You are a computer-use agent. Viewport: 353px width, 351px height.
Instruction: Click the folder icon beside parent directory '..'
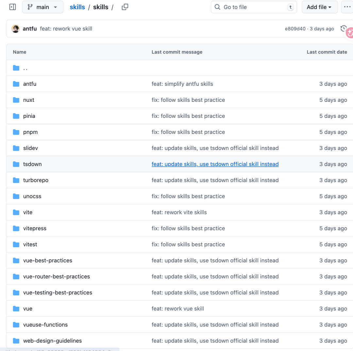point(16,68)
